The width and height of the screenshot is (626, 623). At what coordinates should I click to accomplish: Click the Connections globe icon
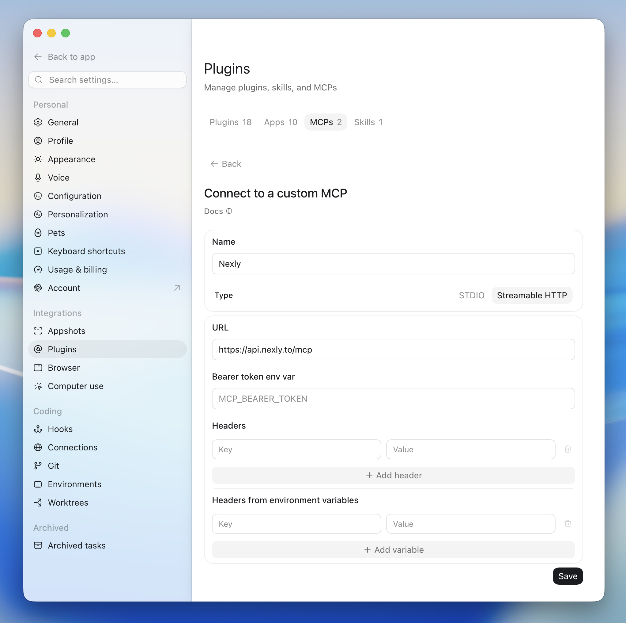coord(38,448)
